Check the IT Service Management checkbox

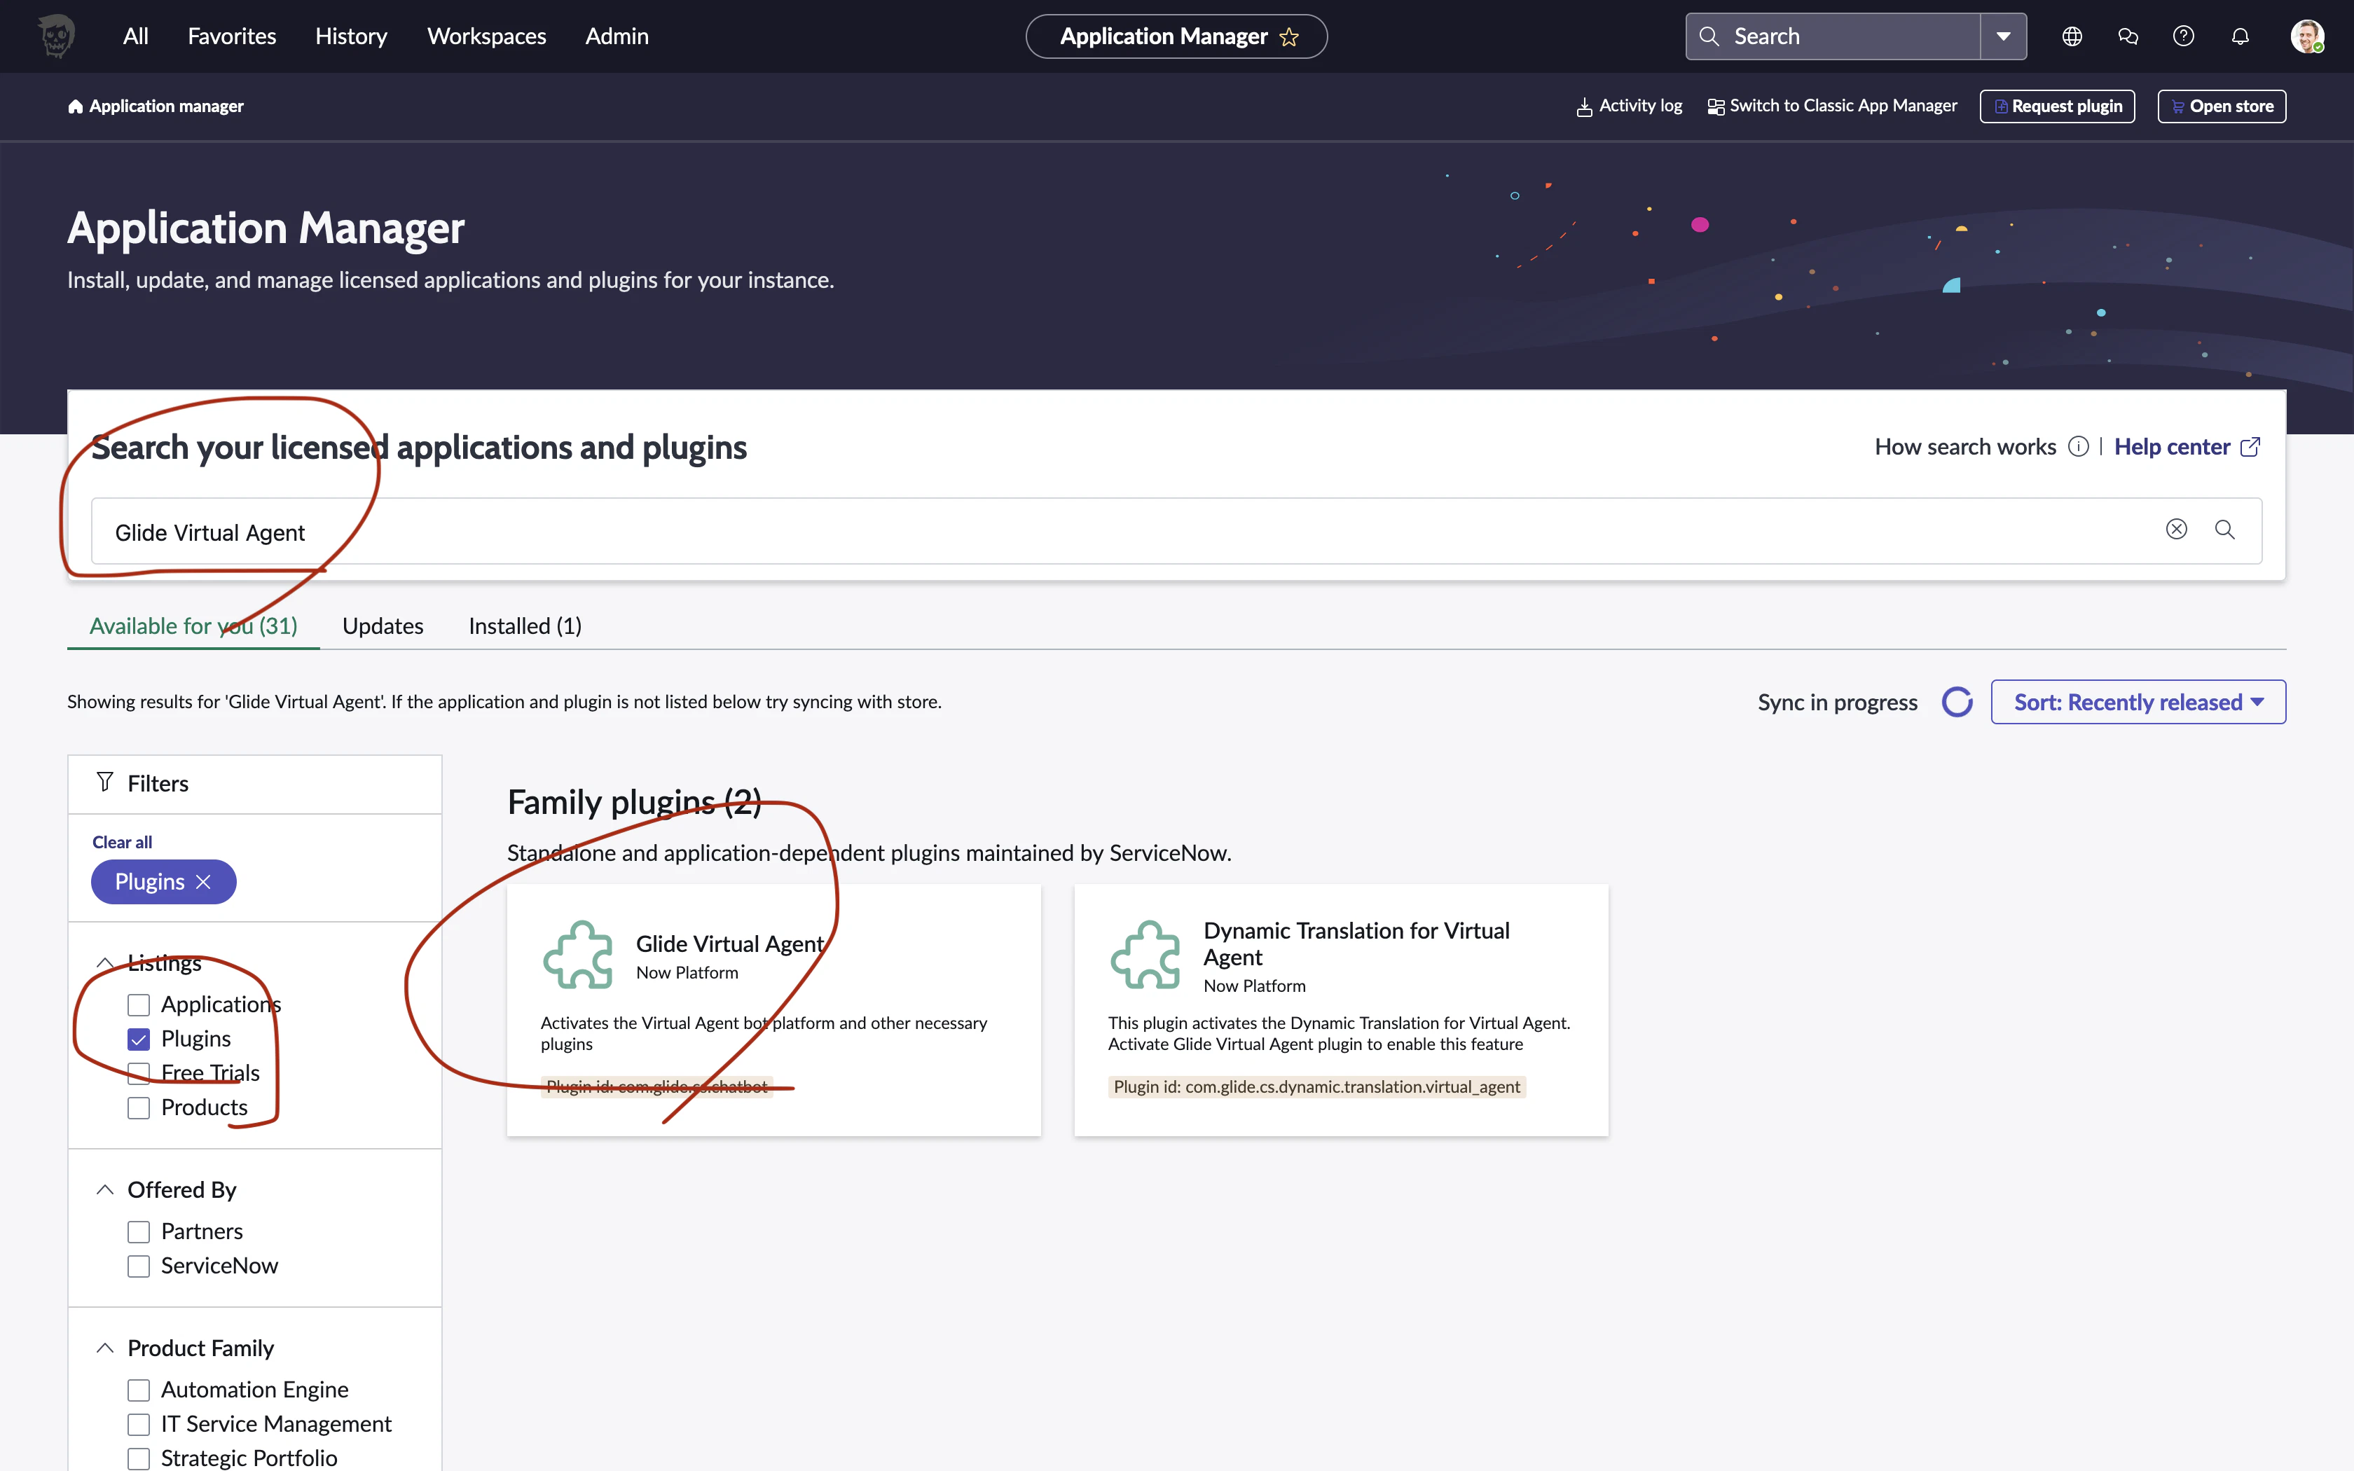(x=139, y=1424)
